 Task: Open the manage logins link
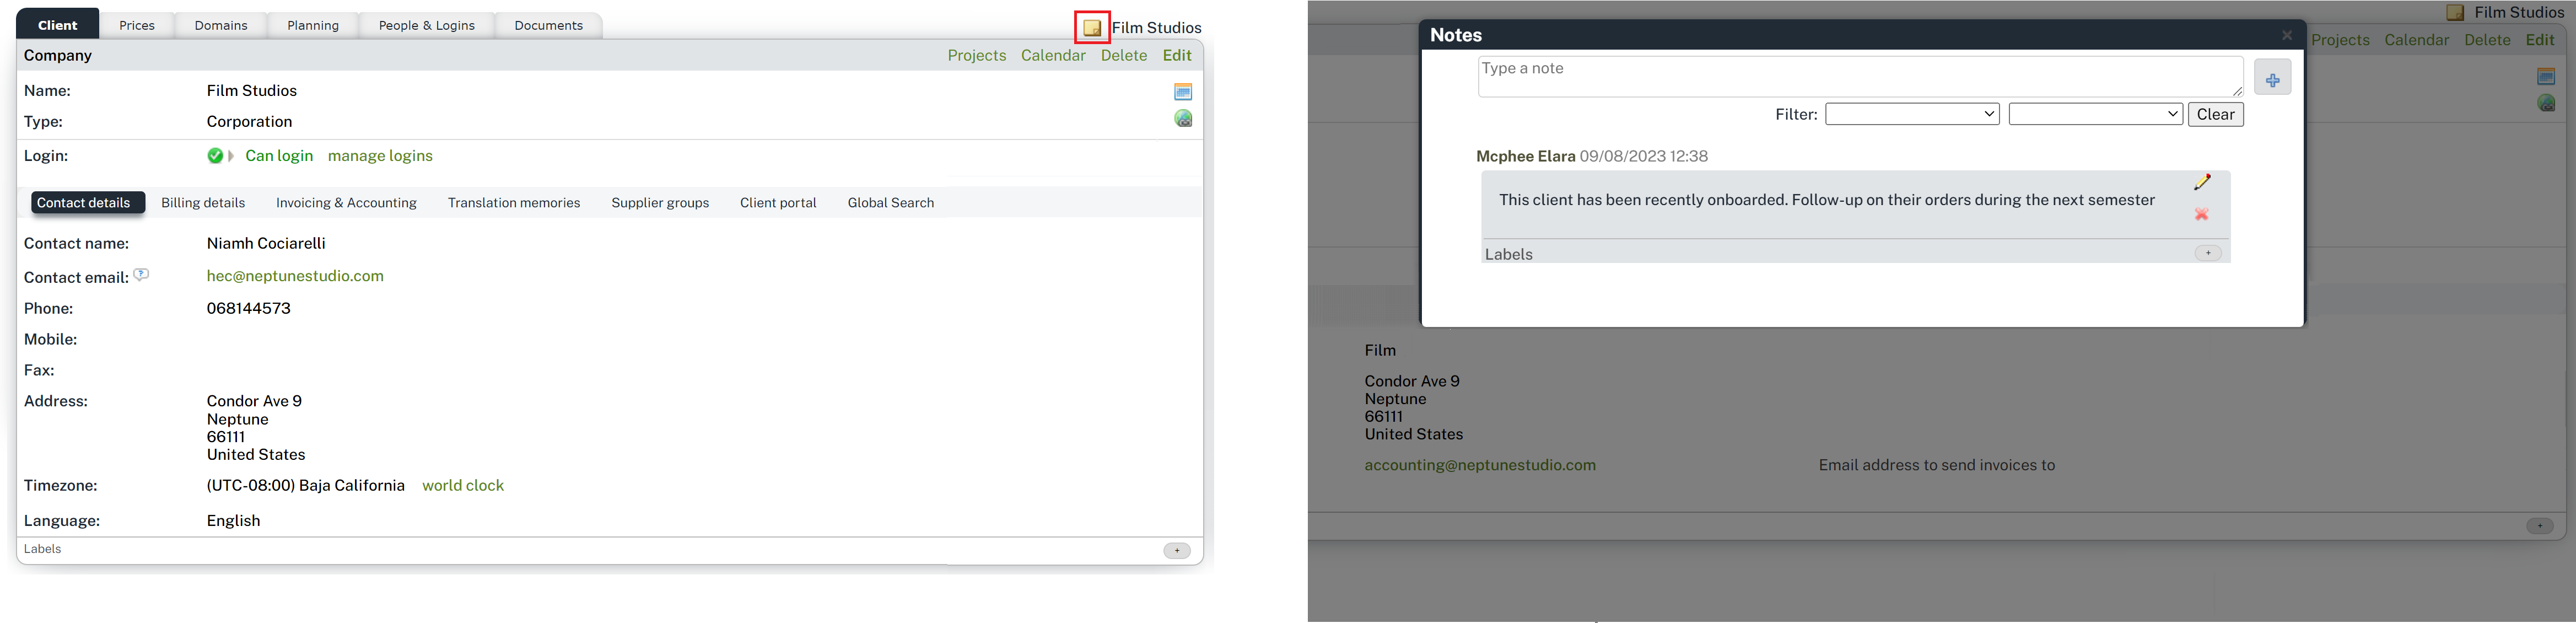[380, 156]
